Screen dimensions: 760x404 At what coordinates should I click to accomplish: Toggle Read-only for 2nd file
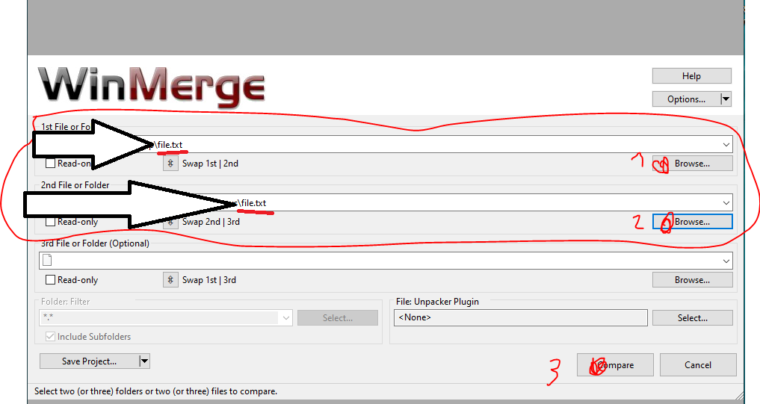click(50, 221)
